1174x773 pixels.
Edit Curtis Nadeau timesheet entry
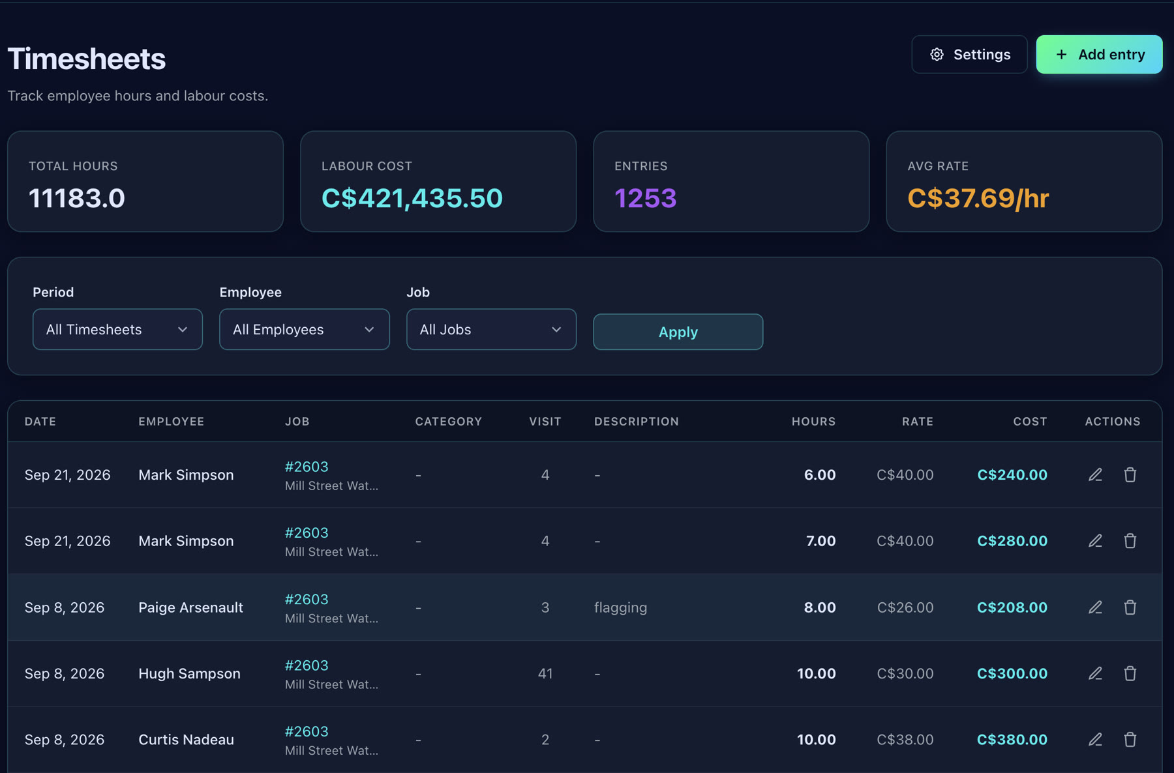click(1095, 739)
